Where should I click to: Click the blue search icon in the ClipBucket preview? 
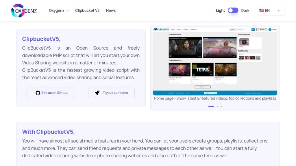pos(253,29)
